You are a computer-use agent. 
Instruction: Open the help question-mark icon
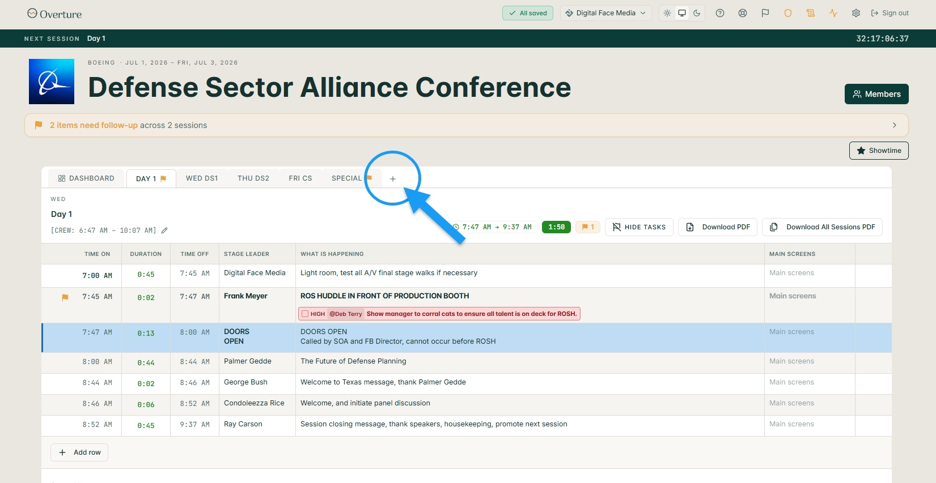(x=720, y=13)
